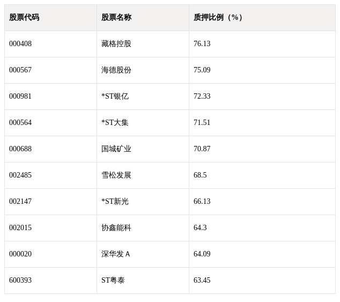Select stock code 600393
This screenshot has width=340, height=302.
click(20, 280)
